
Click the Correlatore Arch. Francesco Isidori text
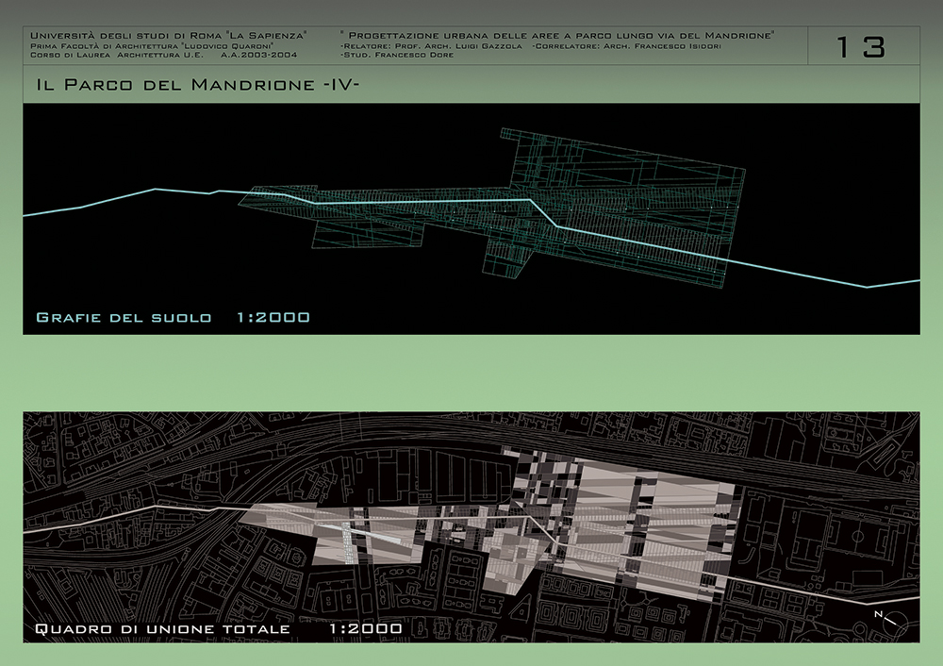(626, 45)
